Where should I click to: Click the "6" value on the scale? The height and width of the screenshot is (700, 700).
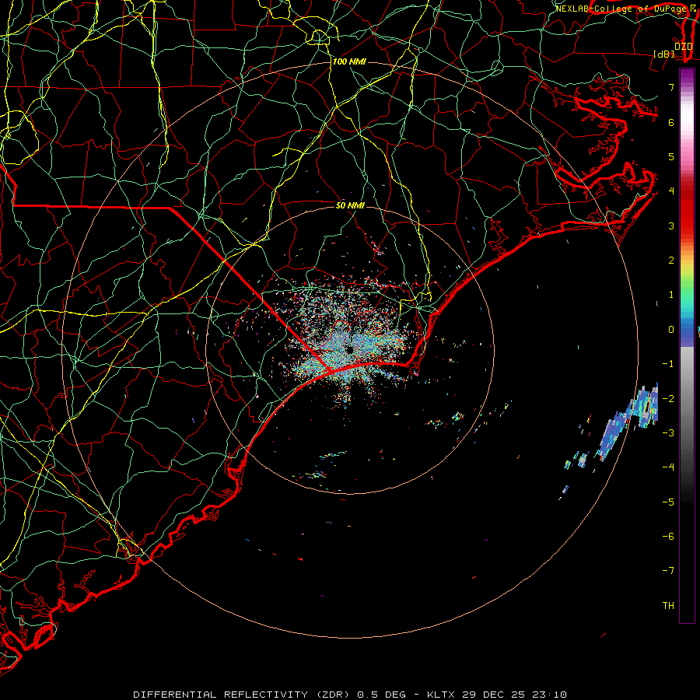pyautogui.click(x=671, y=122)
